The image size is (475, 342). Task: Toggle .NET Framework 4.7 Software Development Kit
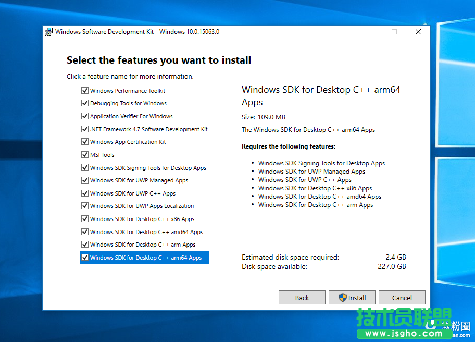(x=85, y=129)
